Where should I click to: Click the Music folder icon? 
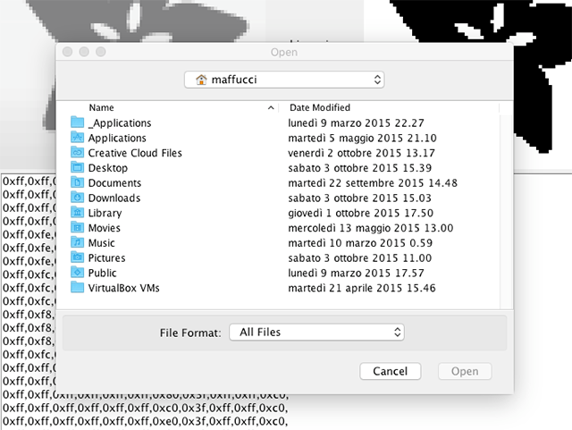point(77,243)
